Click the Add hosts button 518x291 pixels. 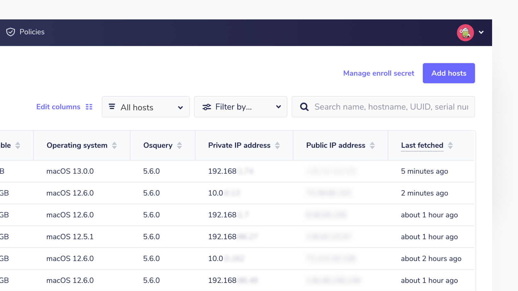(449, 73)
